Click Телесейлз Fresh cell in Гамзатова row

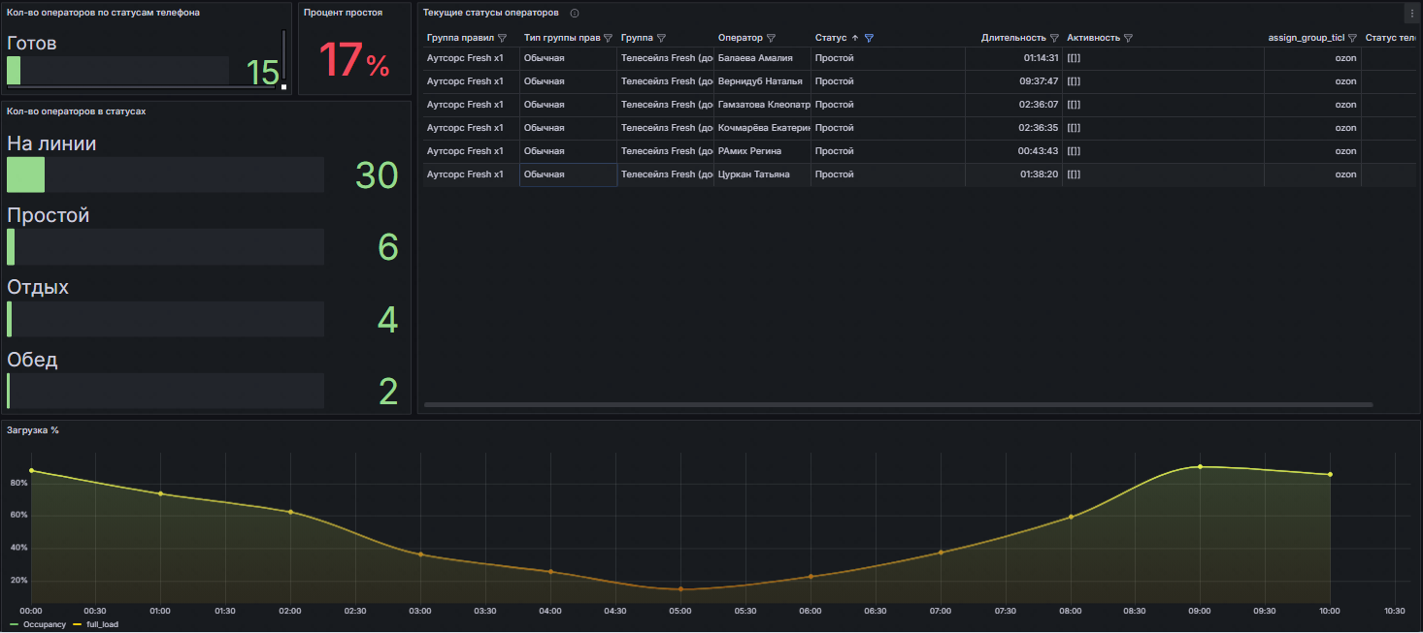click(665, 105)
